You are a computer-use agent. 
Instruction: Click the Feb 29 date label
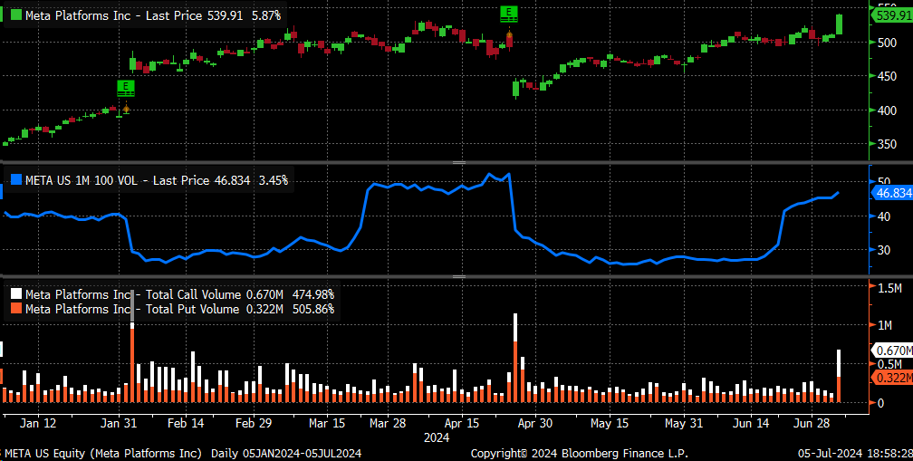click(255, 422)
